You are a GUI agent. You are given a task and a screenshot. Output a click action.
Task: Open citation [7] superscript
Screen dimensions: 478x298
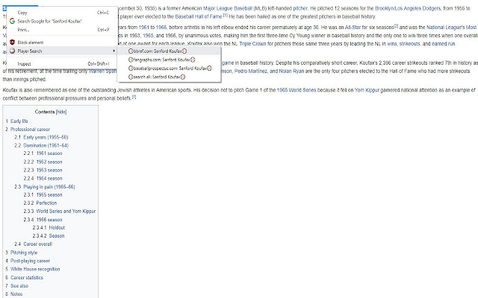tap(134, 98)
